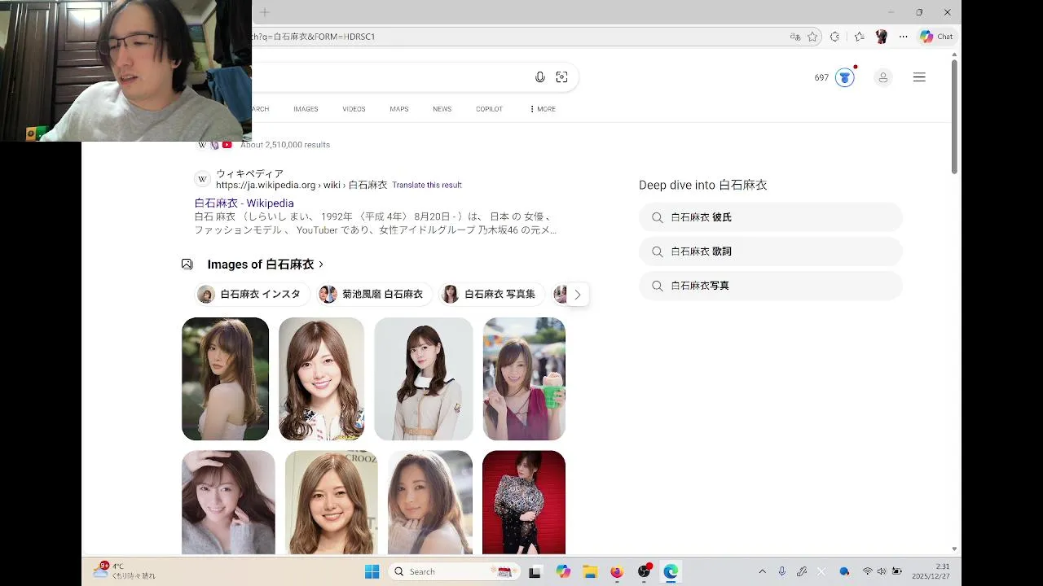
Task: Search the suggestion 白石麻衣写真
Action: (770, 286)
